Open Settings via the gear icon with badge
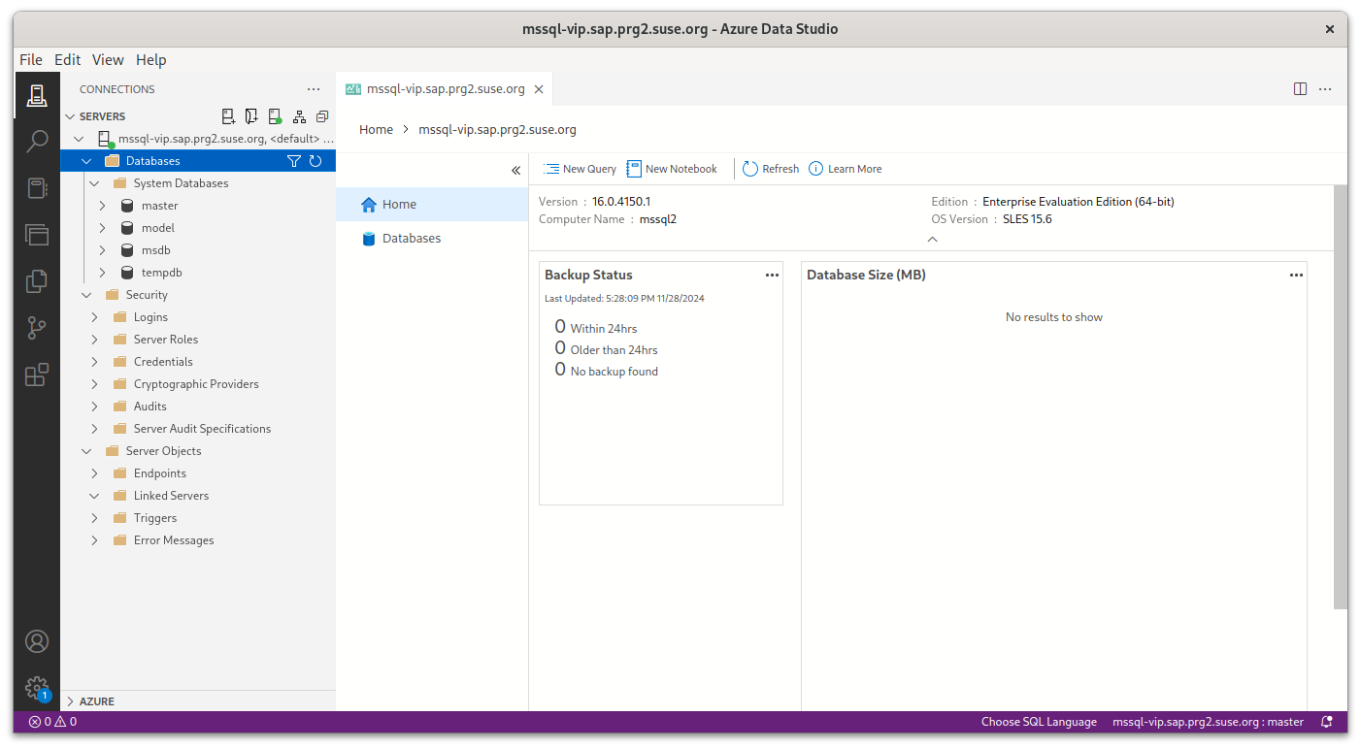Viewport: 1361px width, 749px height. click(37, 688)
